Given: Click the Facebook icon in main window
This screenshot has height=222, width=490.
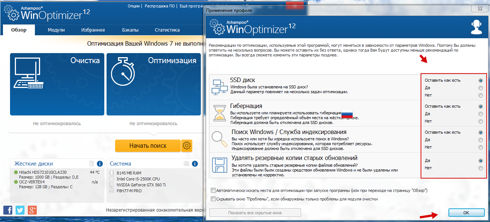Looking at the screenshot, I should [8, 210].
